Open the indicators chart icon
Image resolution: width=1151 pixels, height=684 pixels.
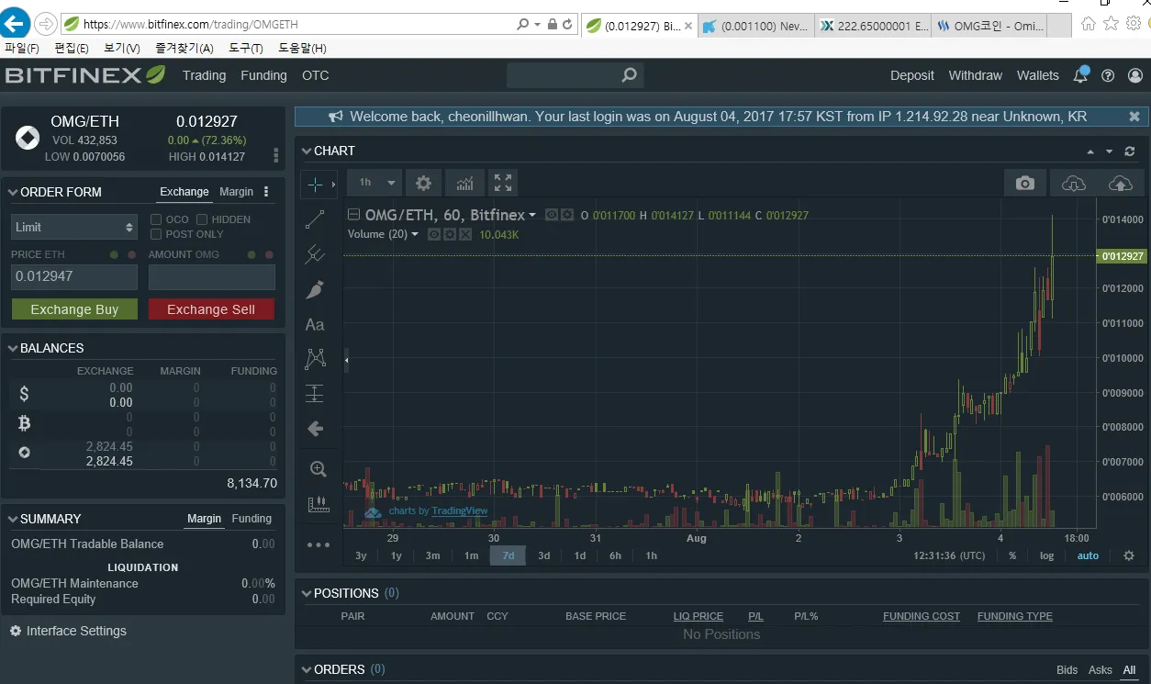click(464, 183)
